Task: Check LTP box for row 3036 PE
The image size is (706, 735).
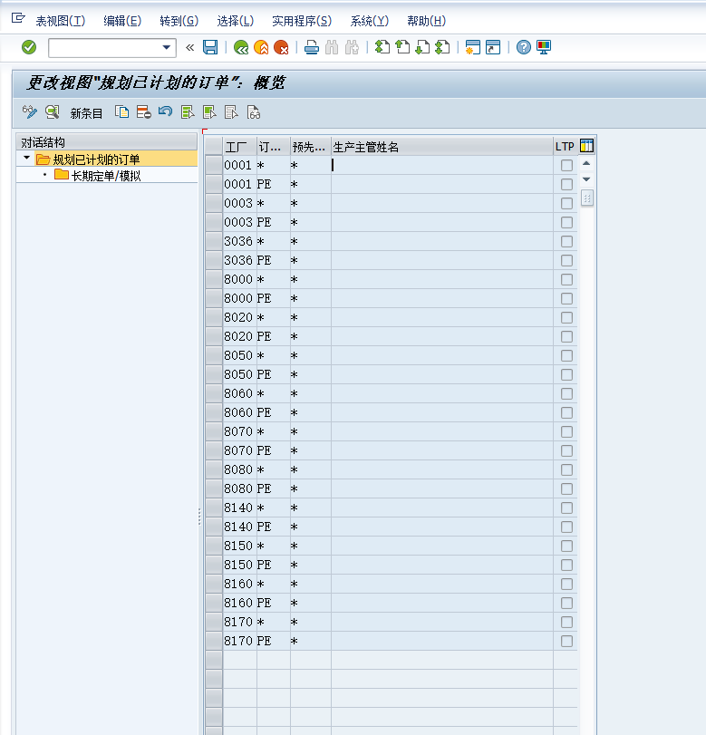Action: click(566, 261)
